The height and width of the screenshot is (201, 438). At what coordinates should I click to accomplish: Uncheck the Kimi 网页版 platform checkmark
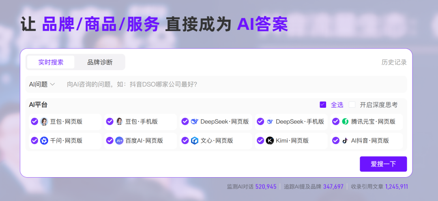(260, 140)
